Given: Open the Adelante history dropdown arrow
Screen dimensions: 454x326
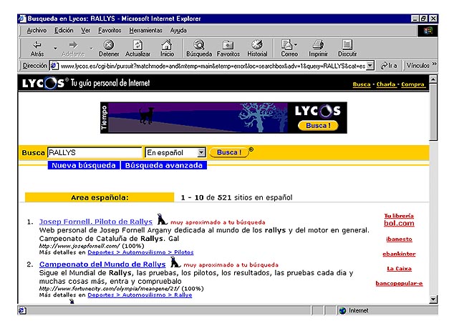Looking at the screenshot, I should click(91, 49).
